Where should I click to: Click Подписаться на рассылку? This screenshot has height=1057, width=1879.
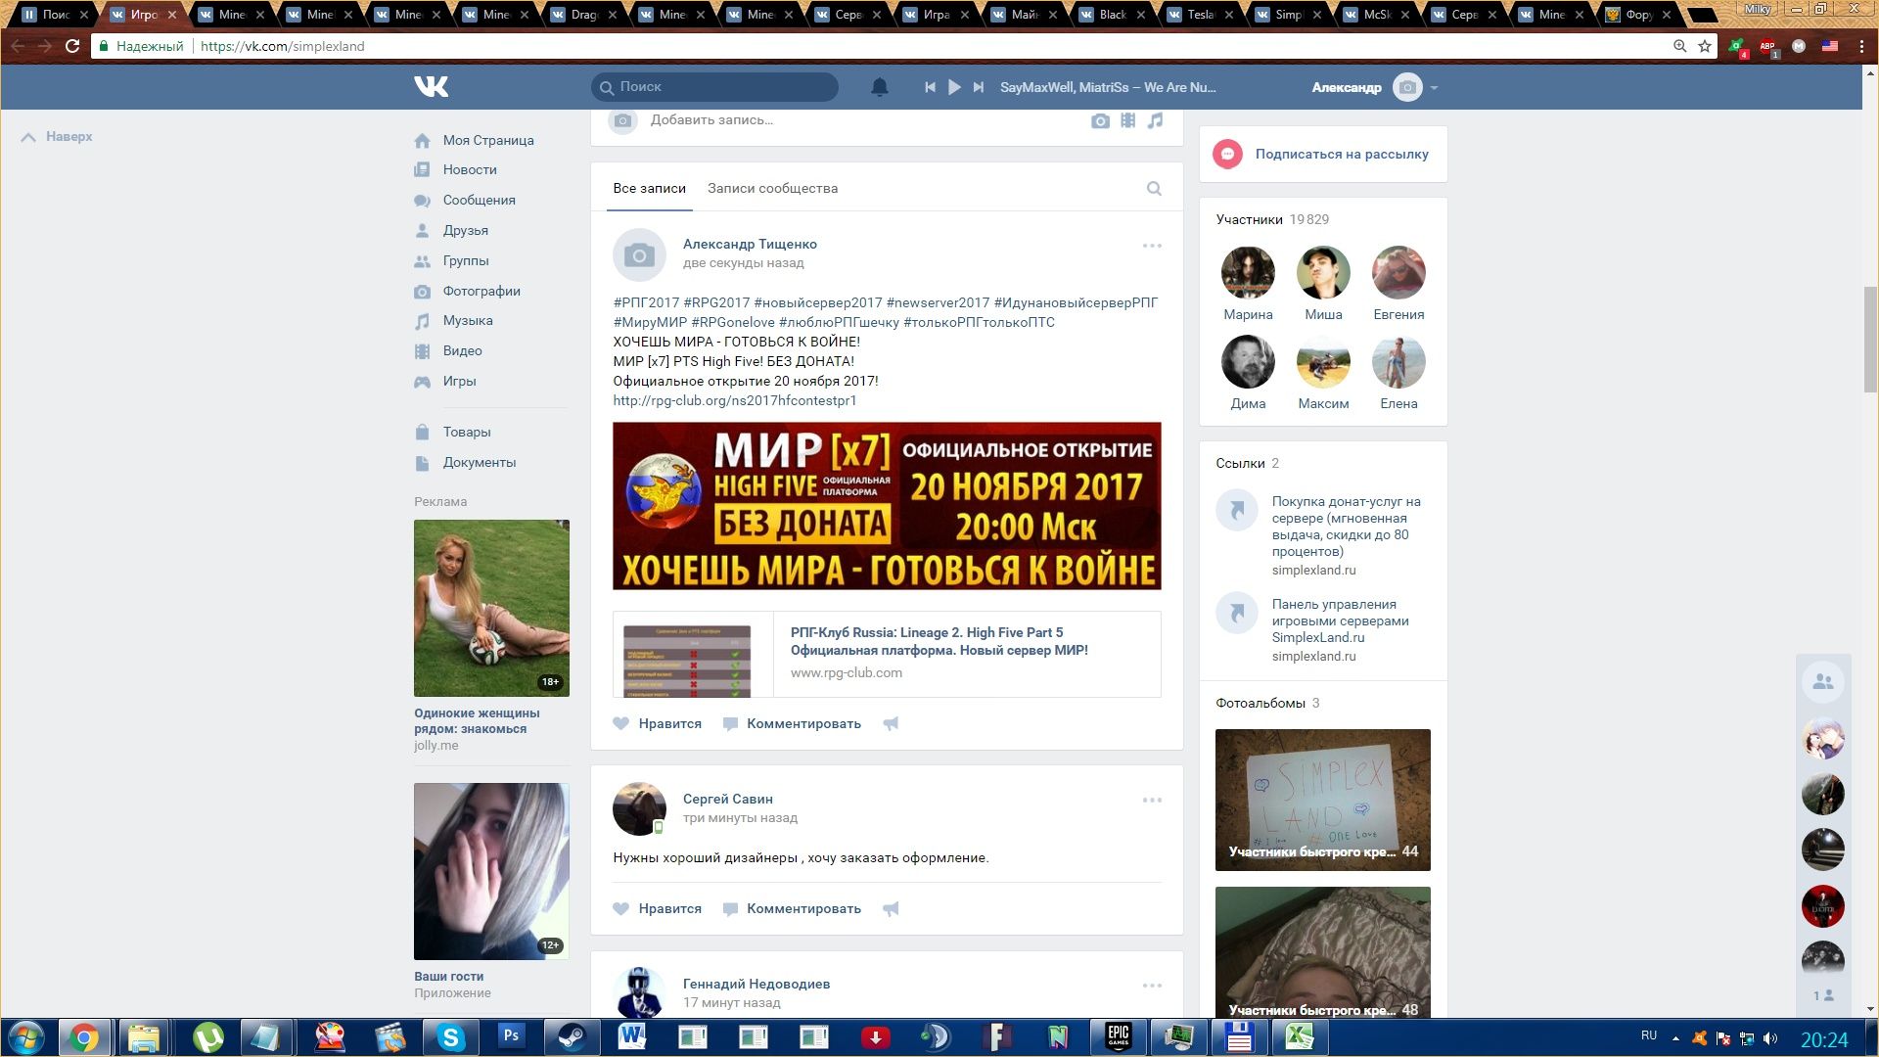tap(1341, 154)
